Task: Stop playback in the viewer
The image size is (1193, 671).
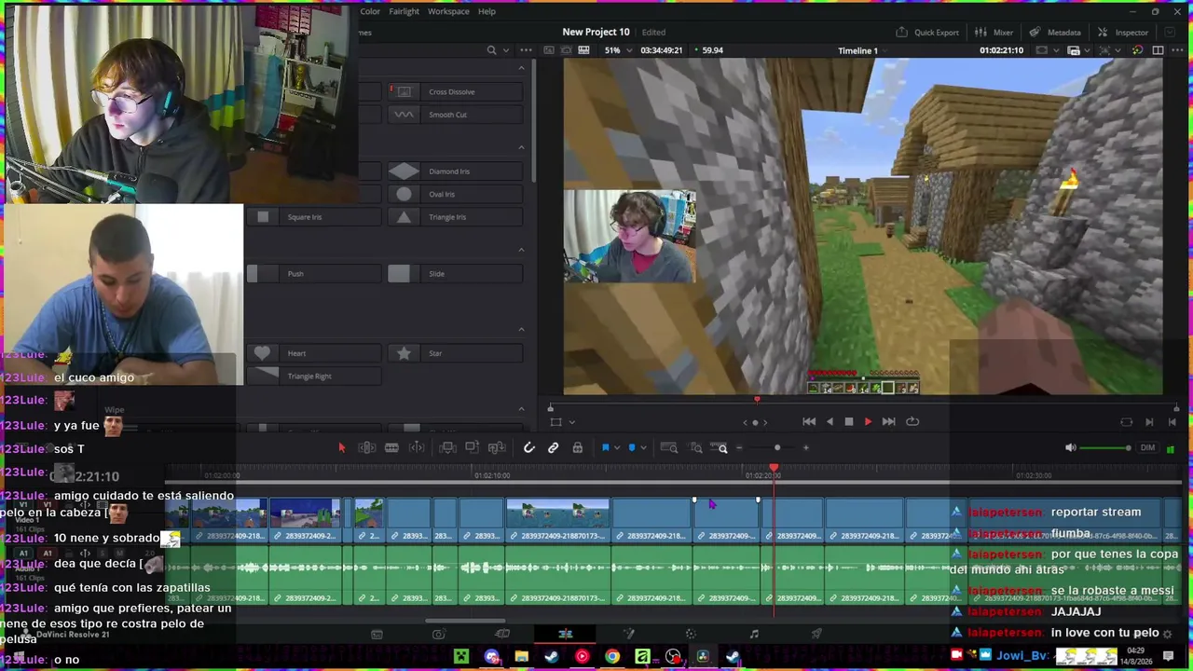Action: pos(848,422)
